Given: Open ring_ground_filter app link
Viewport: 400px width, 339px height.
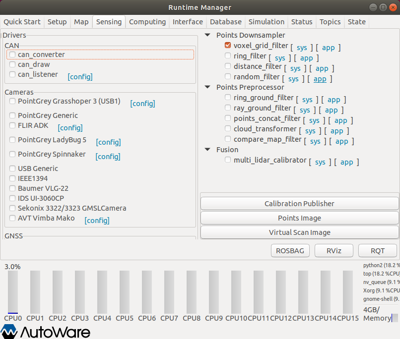Looking at the screenshot, I should click(x=333, y=100).
